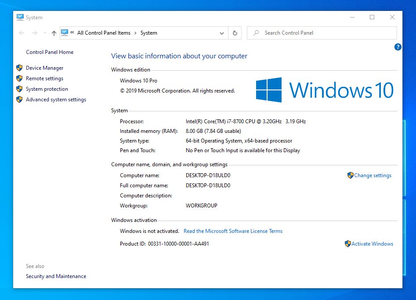Click the Windows 10 Pro edition text
Screen dimensions: 416x300
(x=138, y=81)
